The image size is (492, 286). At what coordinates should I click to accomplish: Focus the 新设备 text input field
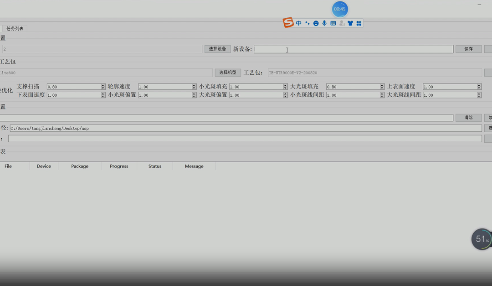click(353, 49)
